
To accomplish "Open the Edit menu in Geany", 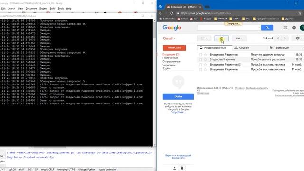I will coord(3,9).
